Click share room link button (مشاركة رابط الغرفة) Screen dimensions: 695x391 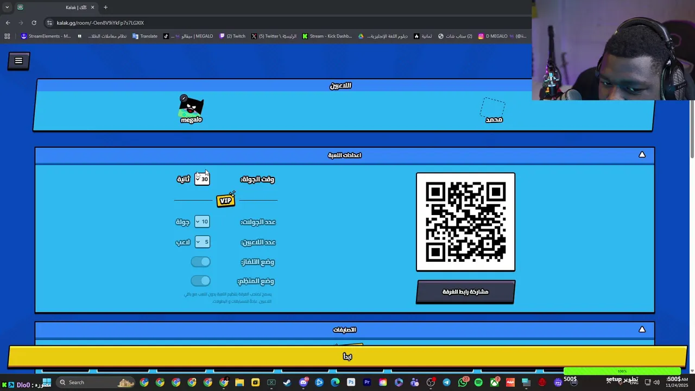pos(465,292)
